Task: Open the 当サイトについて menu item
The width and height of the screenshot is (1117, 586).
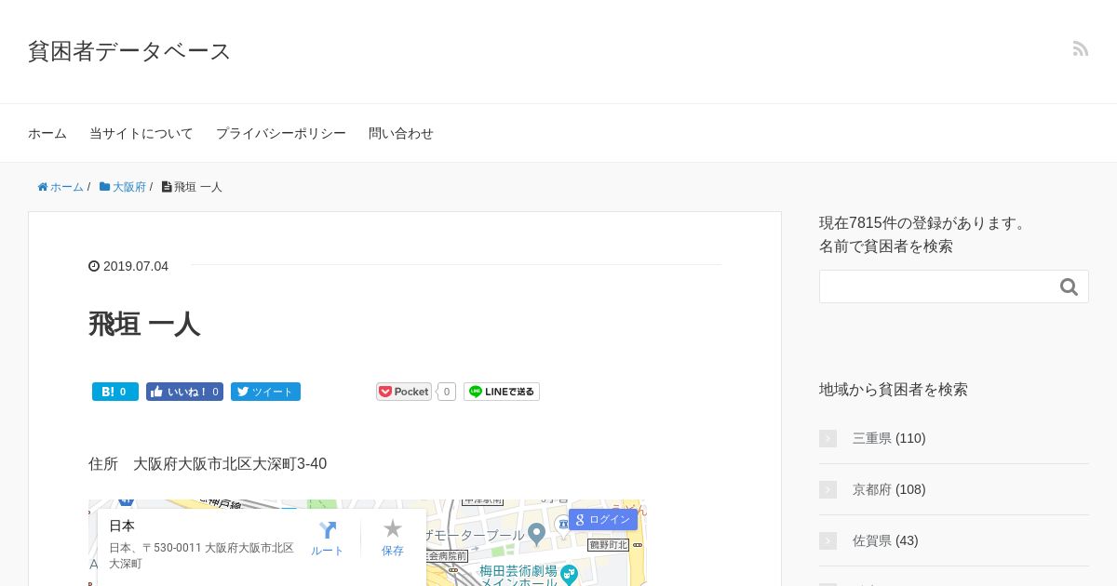Action: coord(141,133)
